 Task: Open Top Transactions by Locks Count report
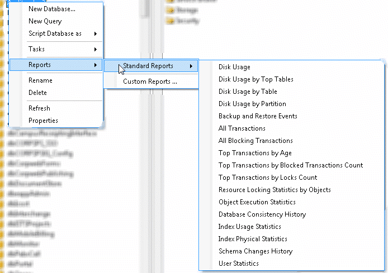tap(268, 178)
